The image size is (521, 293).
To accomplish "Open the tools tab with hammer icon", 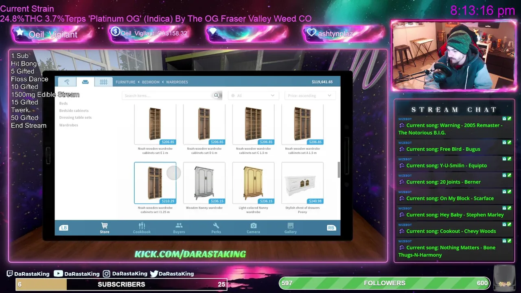I will pos(67,82).
